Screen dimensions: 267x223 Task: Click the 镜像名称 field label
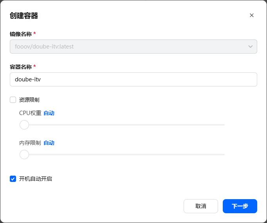coord(20,34)
